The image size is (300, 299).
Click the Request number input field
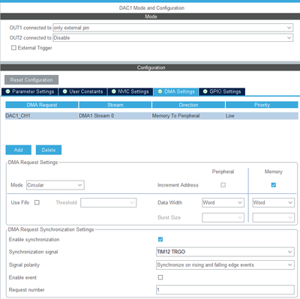click(225, 290)
